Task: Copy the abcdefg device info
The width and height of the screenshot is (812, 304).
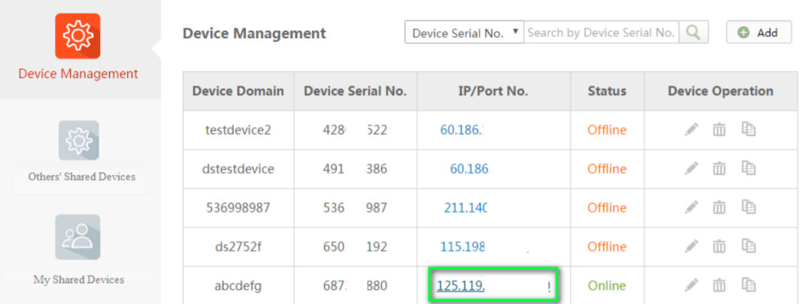Action: 748,284
